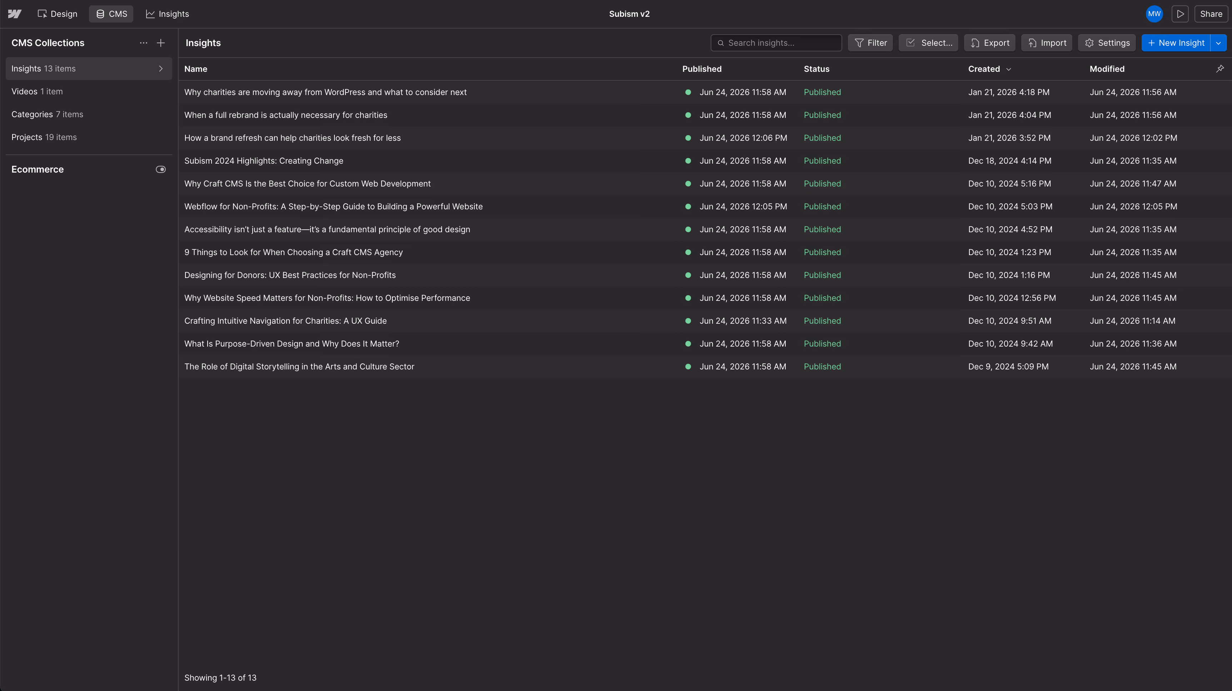Screen dimensions: 1232x691
Task: Open 'The Role of Digital Storytelling' item
Action: [x=299, y=367]
